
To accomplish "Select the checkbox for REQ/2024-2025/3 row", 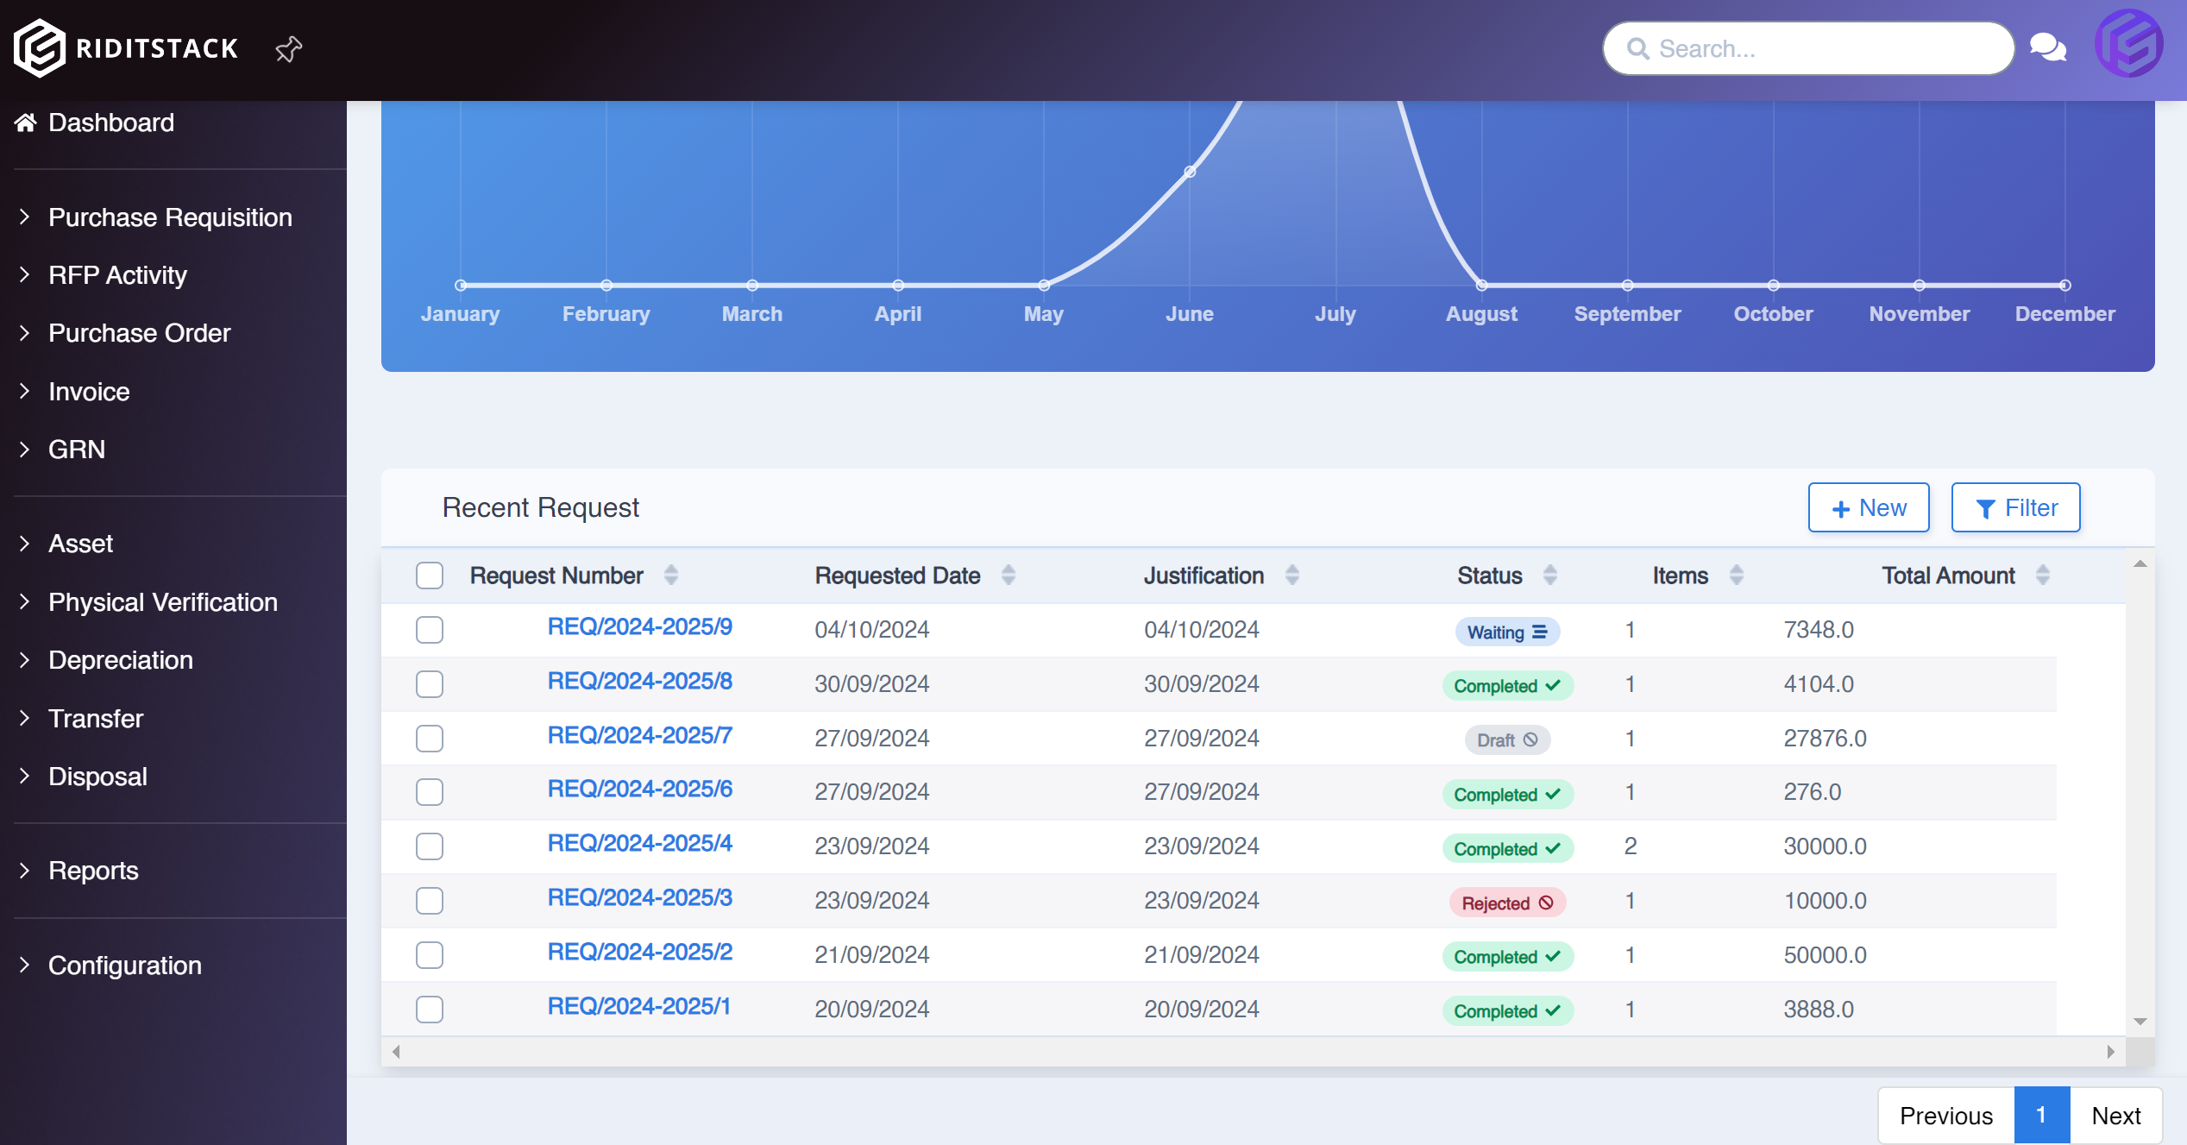I will click(430, 901).
